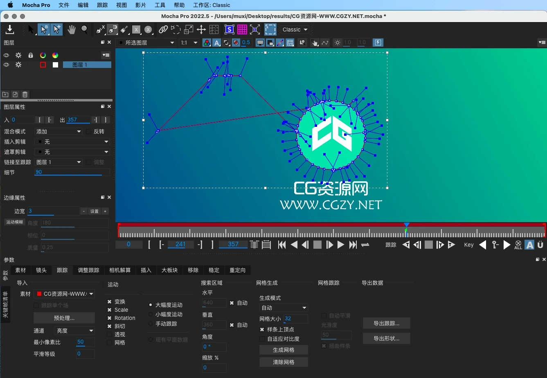The height and width of the screenshot is (378, 547).
Task: Tick the 反转 checkbox
Action: [x=89, y=131]
